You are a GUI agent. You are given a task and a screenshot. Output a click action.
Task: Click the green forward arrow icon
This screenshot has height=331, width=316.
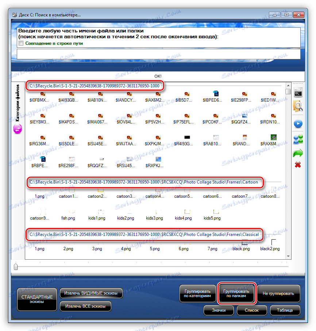(298, 153)
